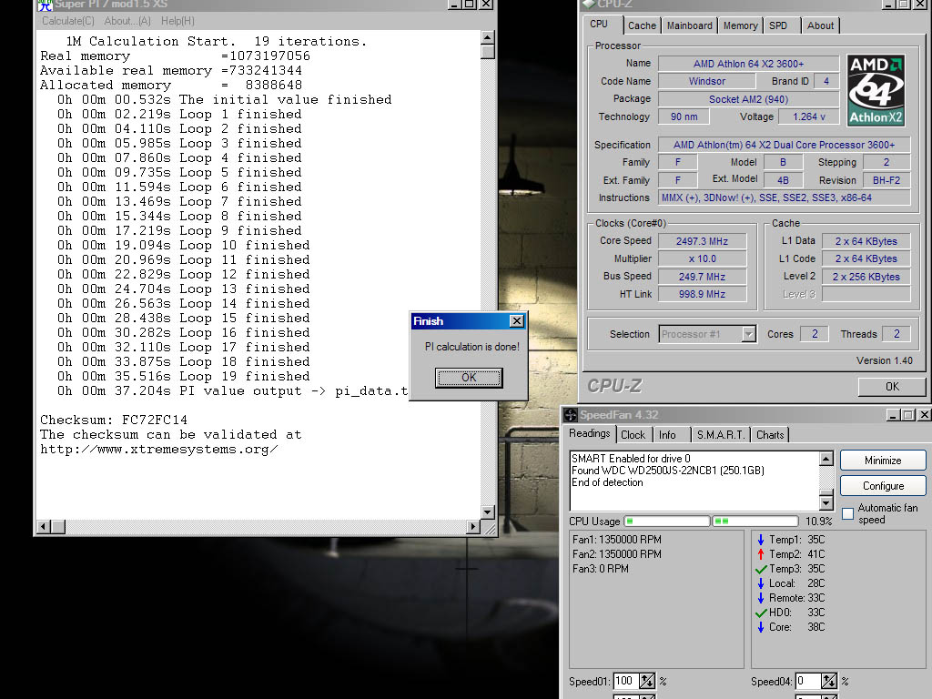
Task: Click the Remote temperature down arrow icon
Action: point(761,598)
